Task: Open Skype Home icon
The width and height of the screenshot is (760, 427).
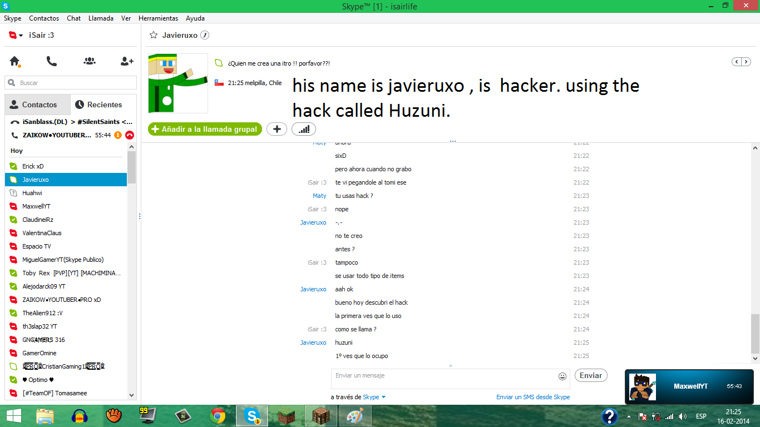Action: click(x=15, y=61)
